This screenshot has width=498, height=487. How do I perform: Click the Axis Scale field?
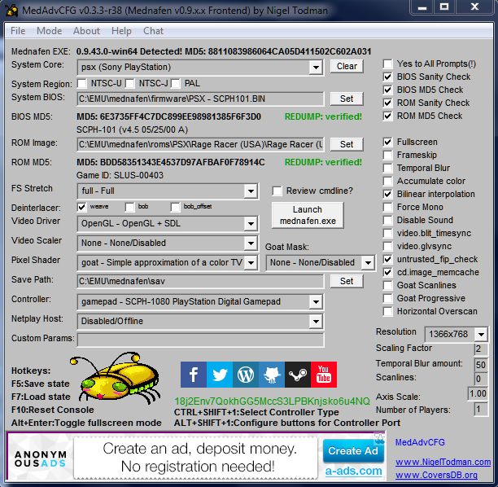tap(478, 393)
